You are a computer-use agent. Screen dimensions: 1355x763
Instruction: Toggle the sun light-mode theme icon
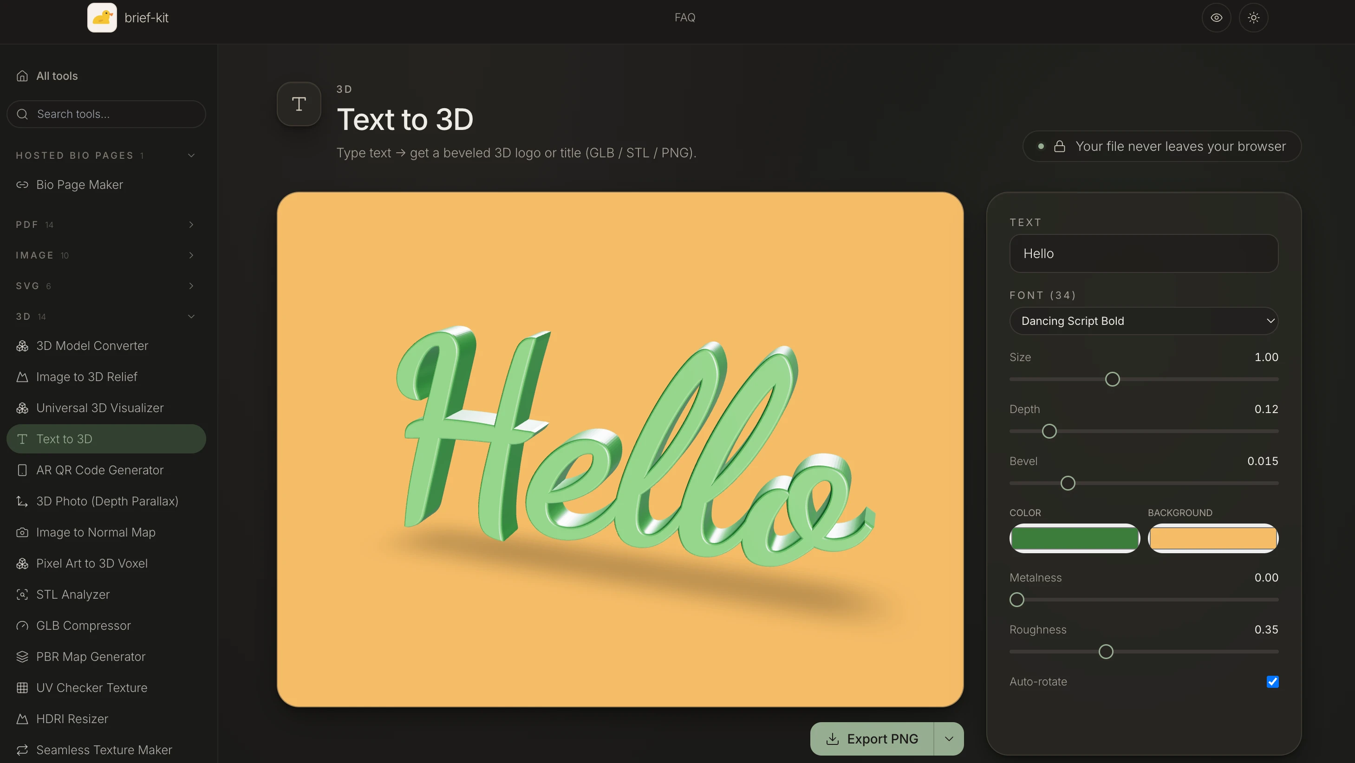click(x=1253, y=17)
